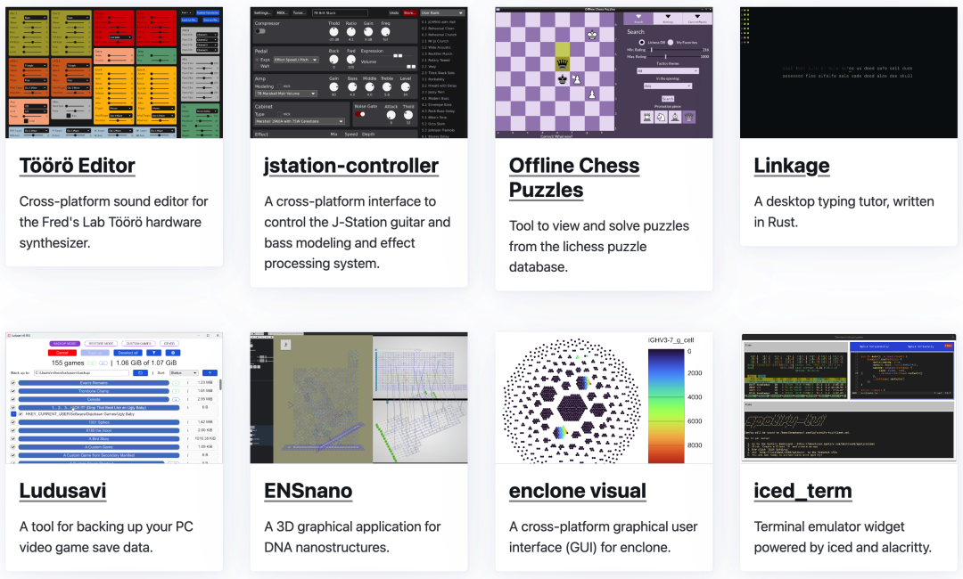Open the ENSnano project link

click(x=309, y=491)
